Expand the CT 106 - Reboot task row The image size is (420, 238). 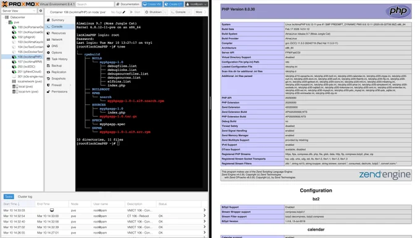click(204, 216)
